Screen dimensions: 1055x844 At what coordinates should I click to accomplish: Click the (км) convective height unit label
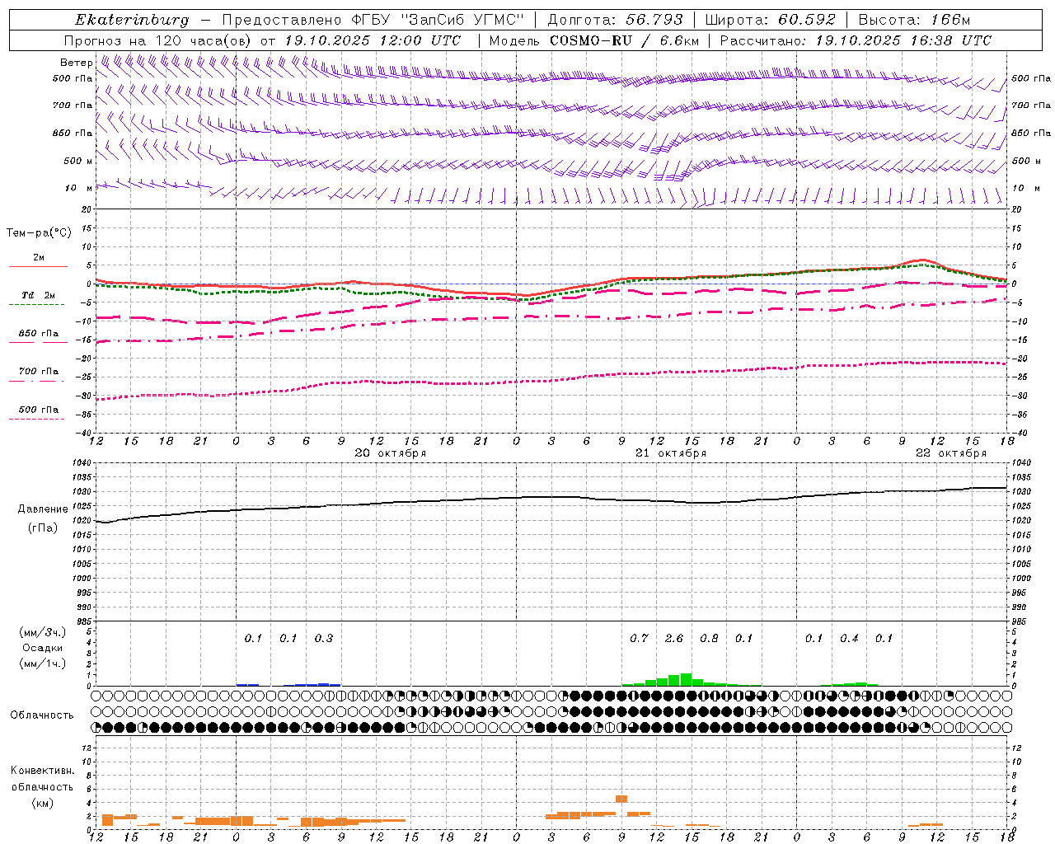(43, 803)
